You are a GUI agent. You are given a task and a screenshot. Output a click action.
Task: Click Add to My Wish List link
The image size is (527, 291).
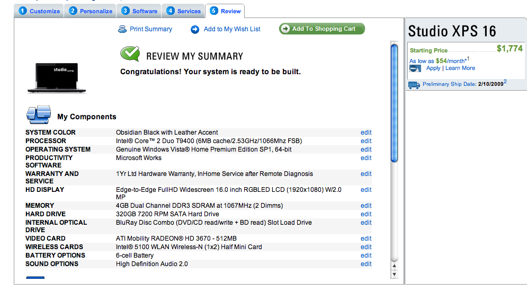tap(232, 29)
